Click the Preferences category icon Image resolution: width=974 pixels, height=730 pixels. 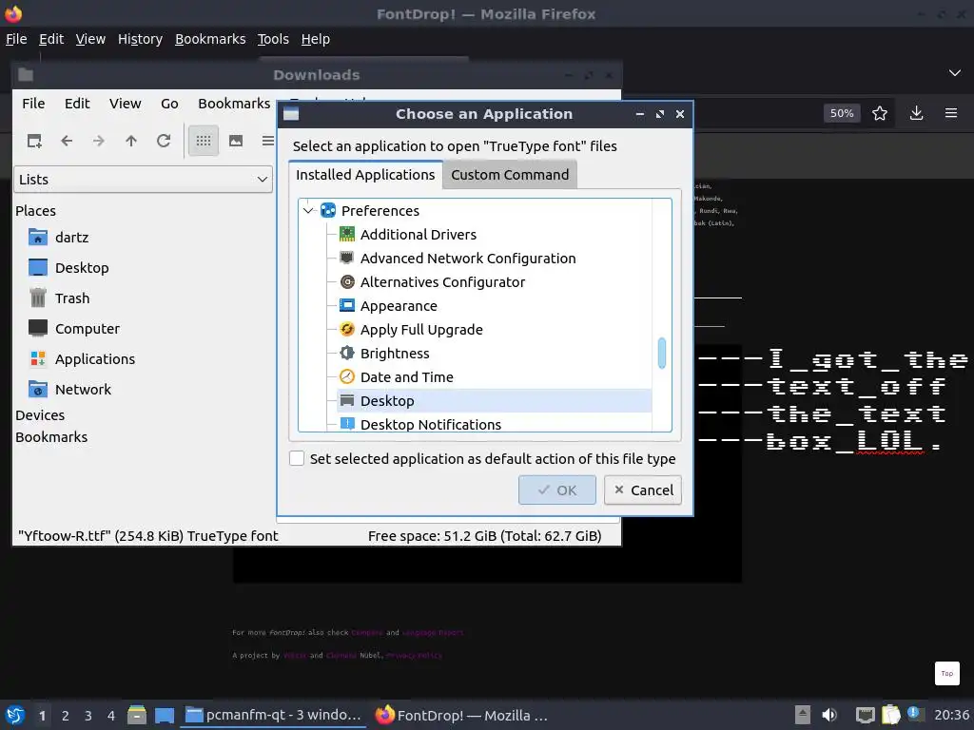328,210
